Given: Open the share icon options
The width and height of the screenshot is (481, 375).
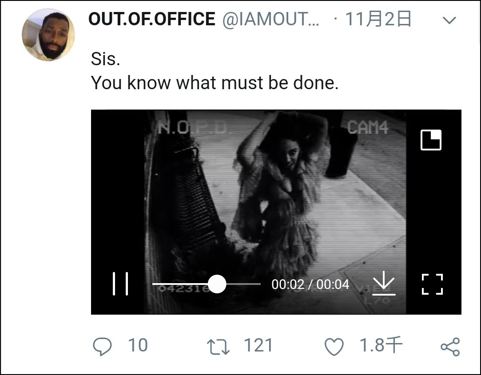Looking at the screenshot, I should 450,347.
